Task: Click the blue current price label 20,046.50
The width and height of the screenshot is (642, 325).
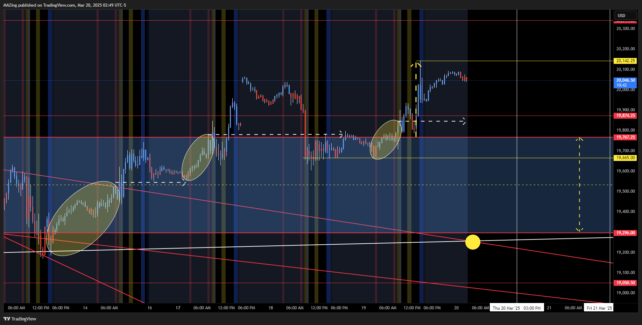Action: click(626, 83)
